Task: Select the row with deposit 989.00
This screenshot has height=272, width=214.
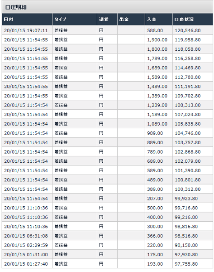Action: click(107, 133)
